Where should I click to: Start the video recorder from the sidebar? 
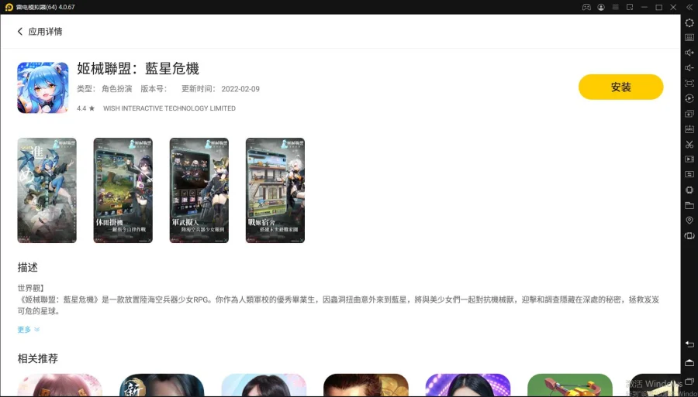coord(689,159)
